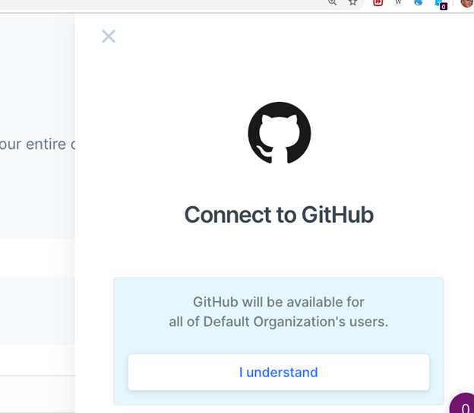Screen dimensions: 474x413
Task: Close the Connect to GitHub panel
Action: coord(109,37)
